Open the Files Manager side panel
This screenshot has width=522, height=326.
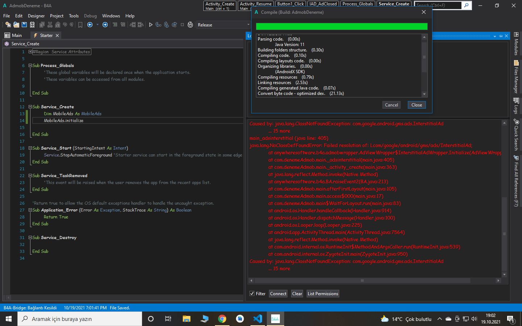click(516, 77)
